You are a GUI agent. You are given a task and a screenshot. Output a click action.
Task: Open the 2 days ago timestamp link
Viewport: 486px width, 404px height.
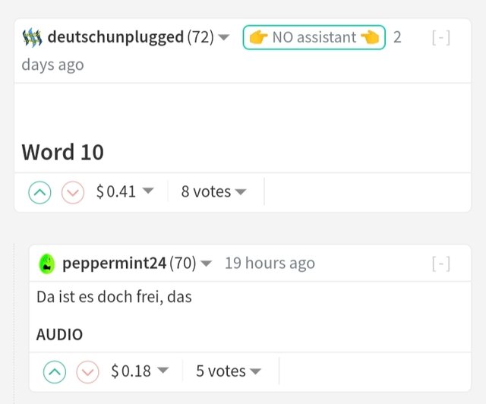coord(52,65)
